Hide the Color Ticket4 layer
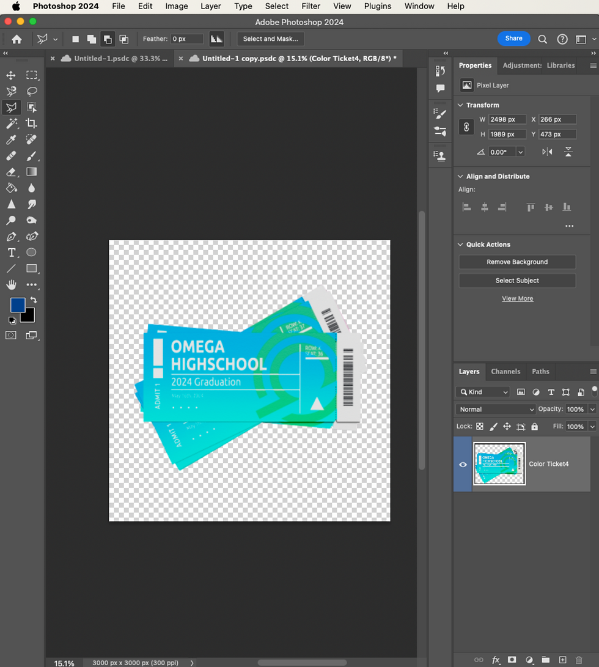 (x=463, y=464)
